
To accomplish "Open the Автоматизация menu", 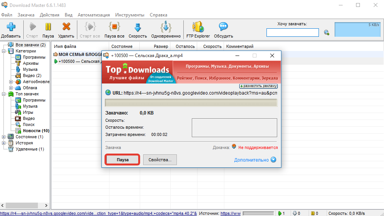I will coord(94,15).
